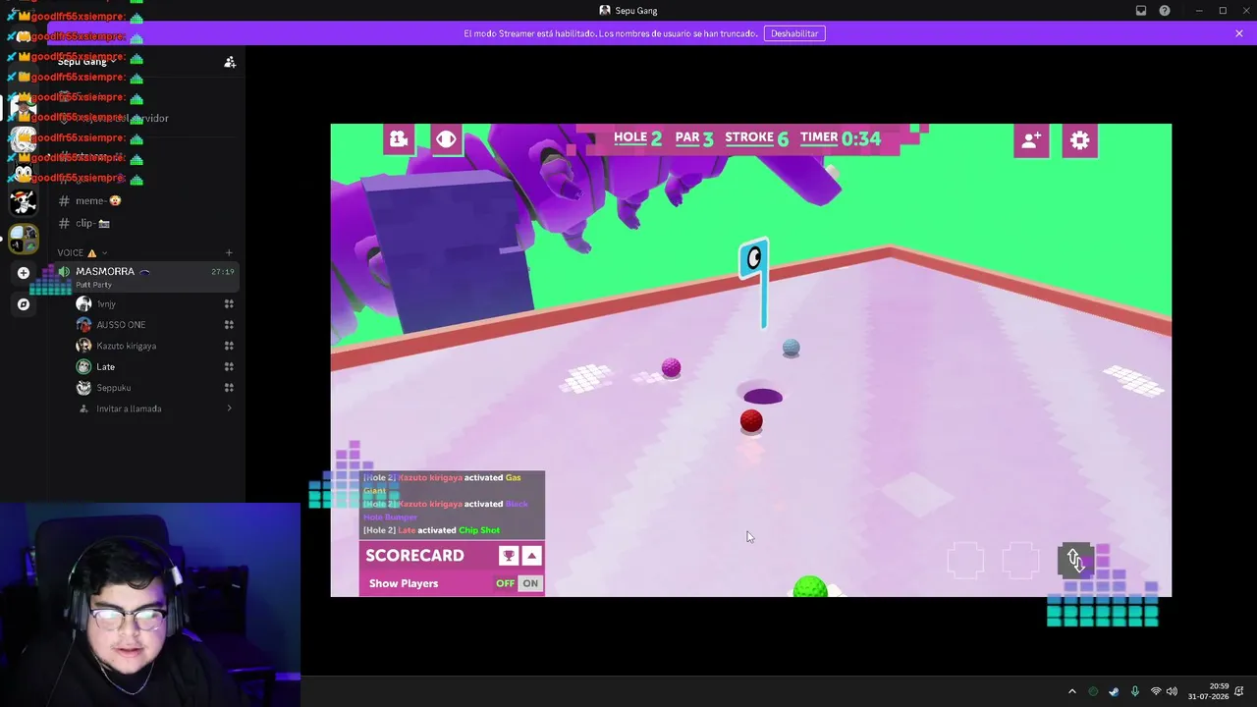Screen dimensions: 1257x707
Task: Click the HOLE 2 indicator
Action: (637, 138)
